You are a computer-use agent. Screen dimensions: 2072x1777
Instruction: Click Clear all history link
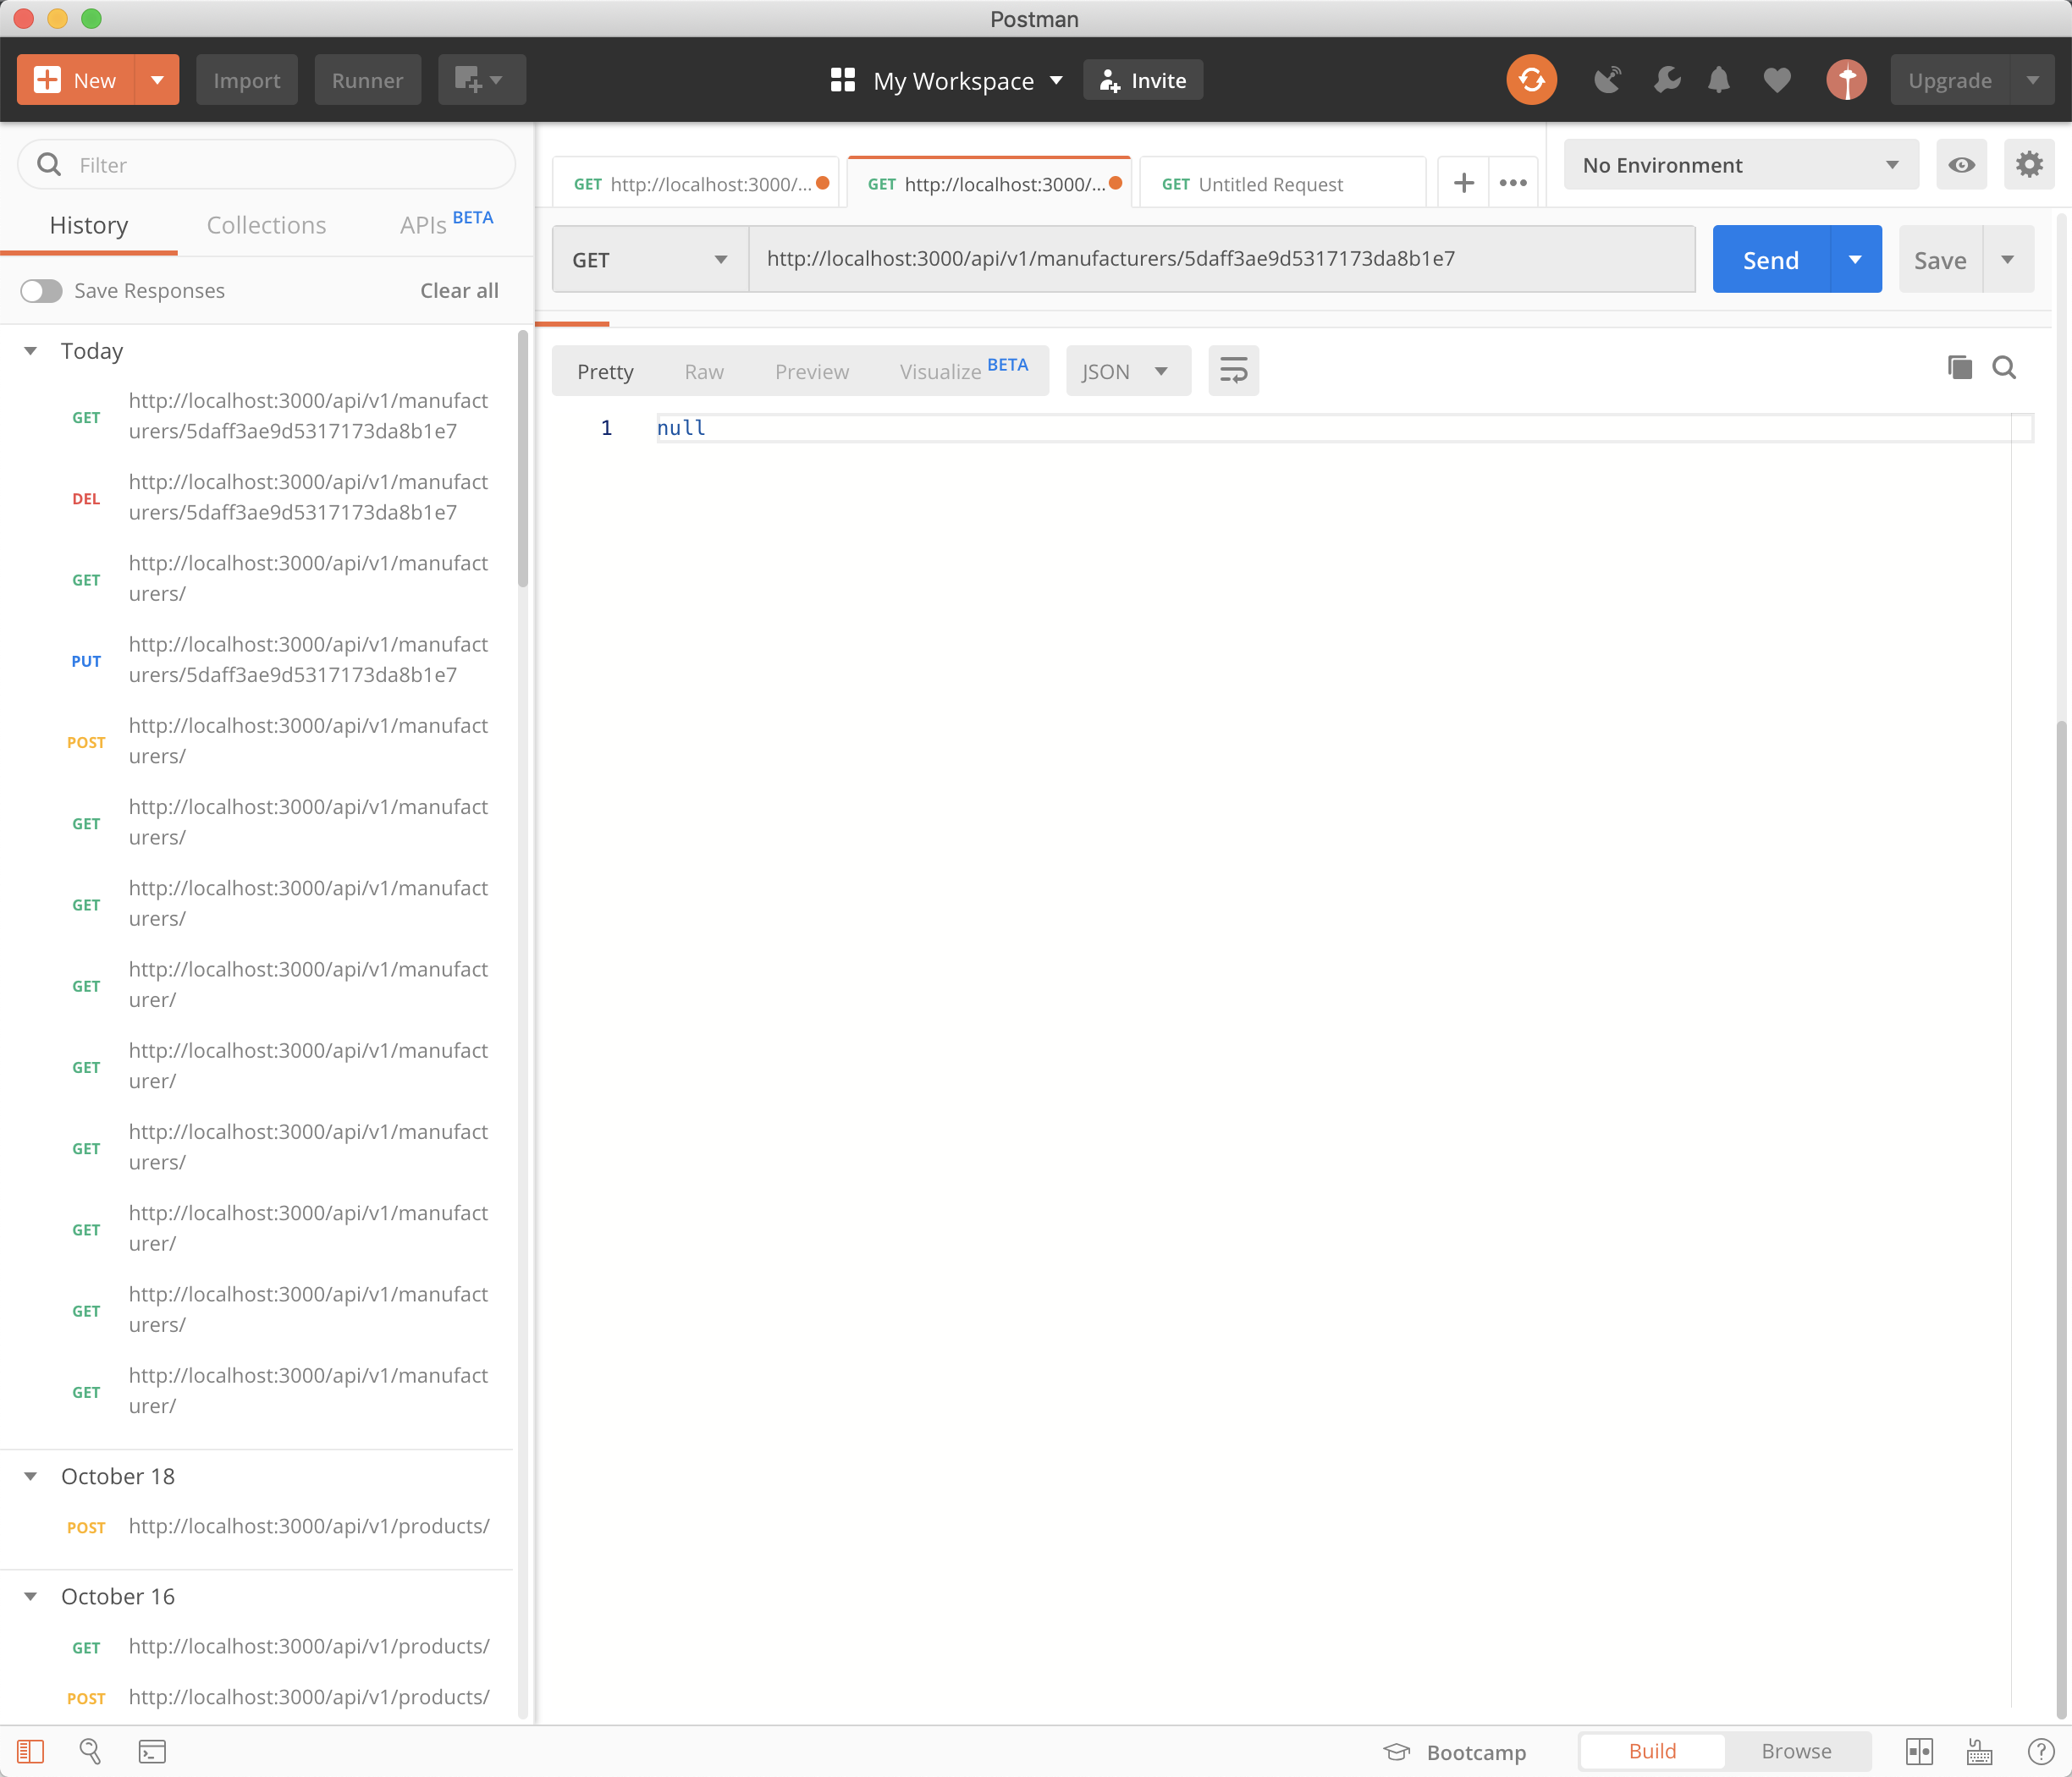(459, 290)
